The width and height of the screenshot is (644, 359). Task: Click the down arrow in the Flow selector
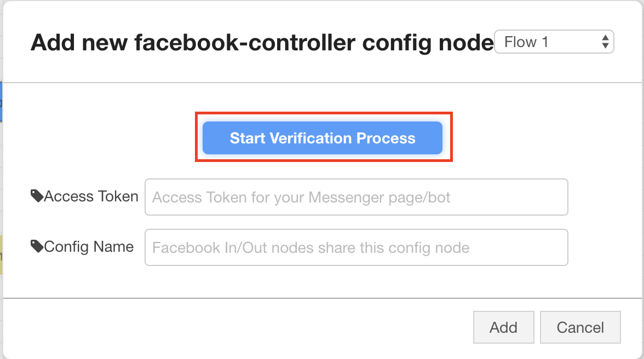(x=605, y=45)
